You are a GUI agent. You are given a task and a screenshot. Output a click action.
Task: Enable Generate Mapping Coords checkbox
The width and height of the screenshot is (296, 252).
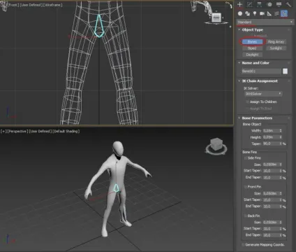(243, 244)
